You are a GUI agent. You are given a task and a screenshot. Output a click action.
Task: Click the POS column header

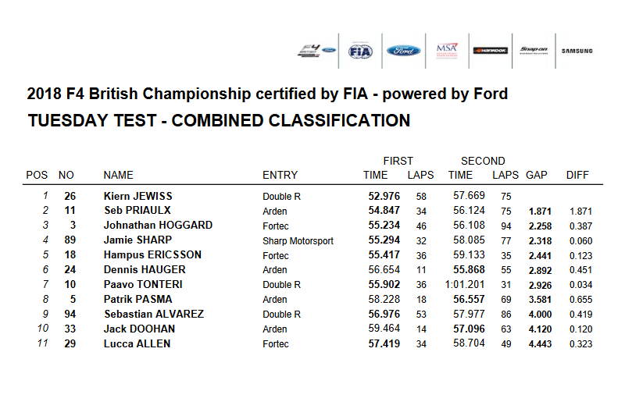[37, 175]
